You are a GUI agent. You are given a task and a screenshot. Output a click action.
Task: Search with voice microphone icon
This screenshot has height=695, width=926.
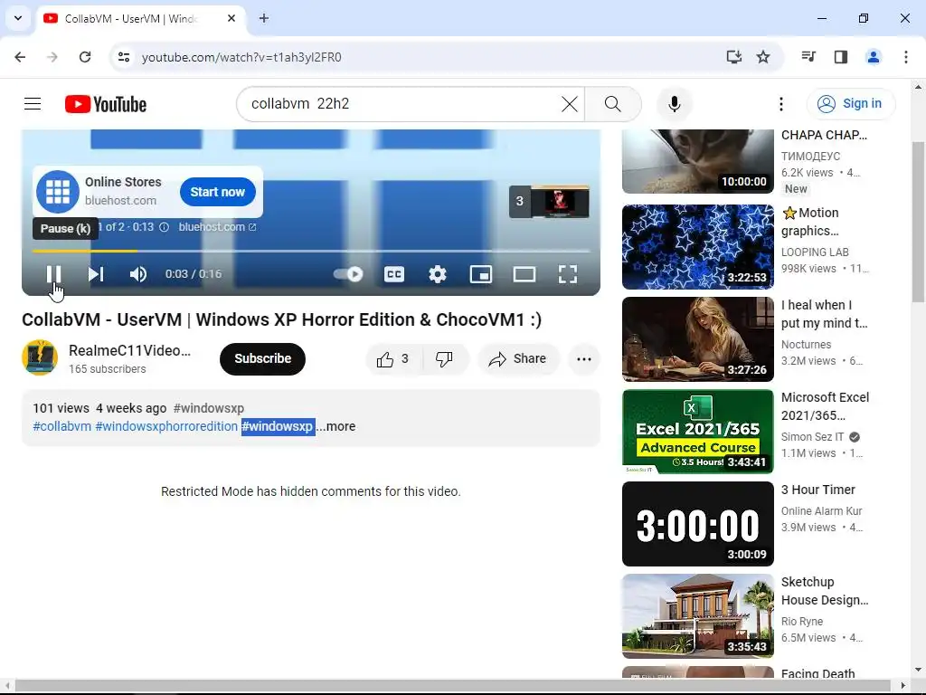coord(675,104)
